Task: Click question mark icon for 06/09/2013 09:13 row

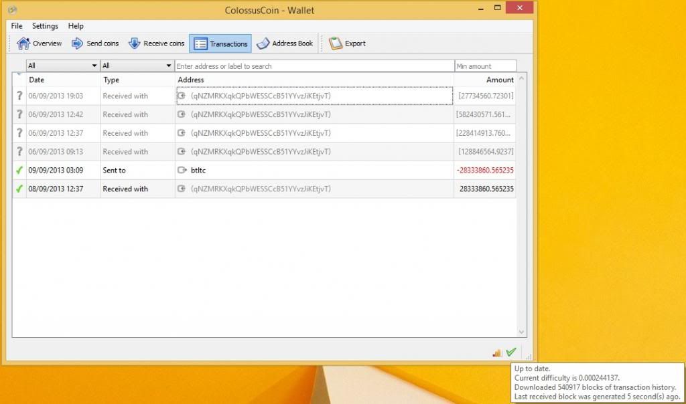Action: coord(19,152)
